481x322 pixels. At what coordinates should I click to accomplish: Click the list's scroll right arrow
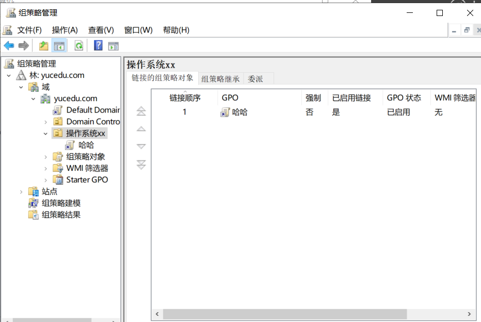[x=469, y=314]
